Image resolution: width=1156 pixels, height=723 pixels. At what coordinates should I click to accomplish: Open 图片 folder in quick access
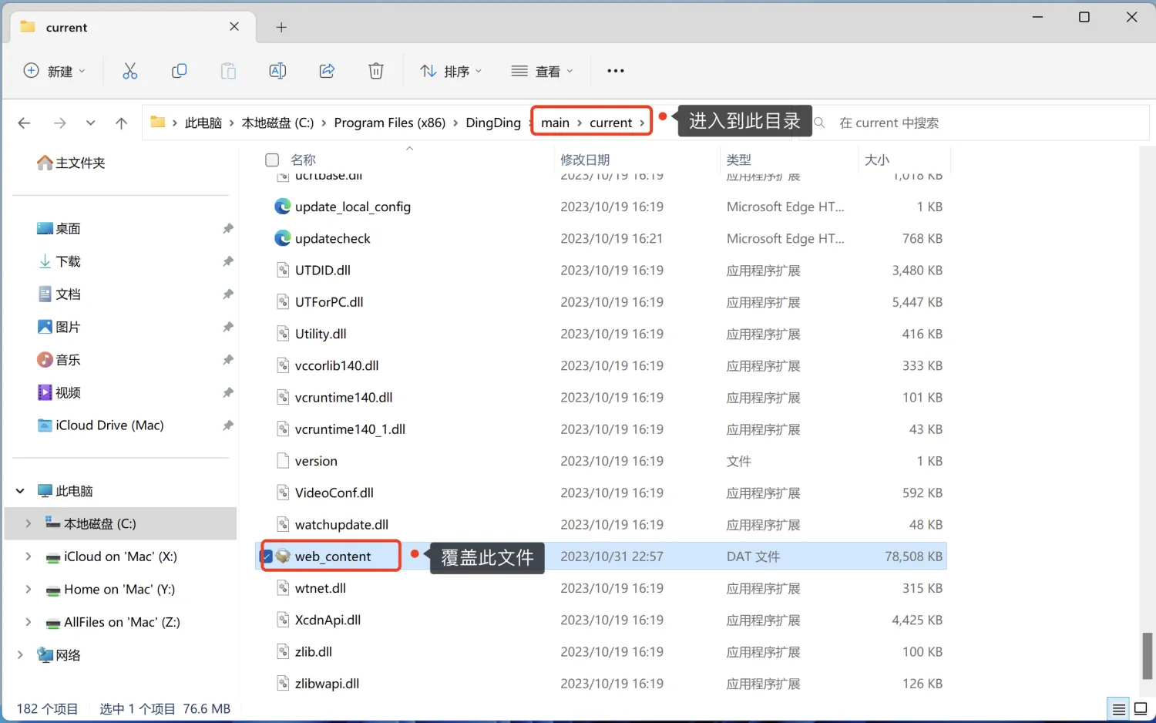point(59,327)
